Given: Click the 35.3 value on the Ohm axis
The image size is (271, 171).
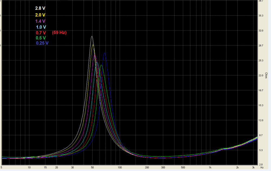Looking at the screenshot, I should [x=261, y=16].
